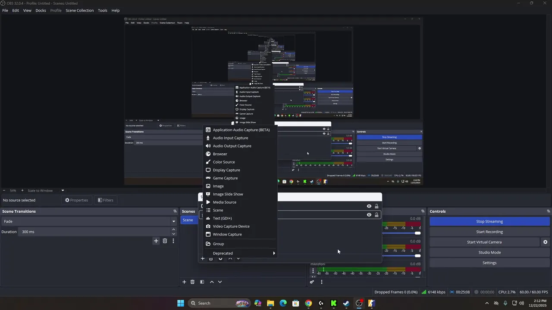552x310 pixels.
Task: Select the Scene item in Scenes list
Action: [190, 220]
